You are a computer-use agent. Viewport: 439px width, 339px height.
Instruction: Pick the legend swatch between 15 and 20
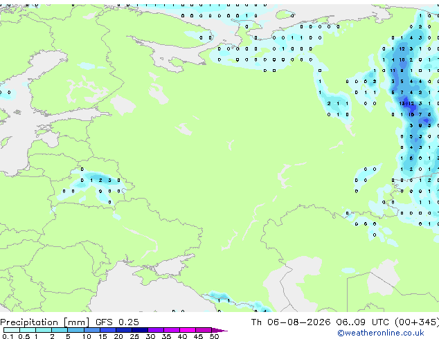point(107,330)
